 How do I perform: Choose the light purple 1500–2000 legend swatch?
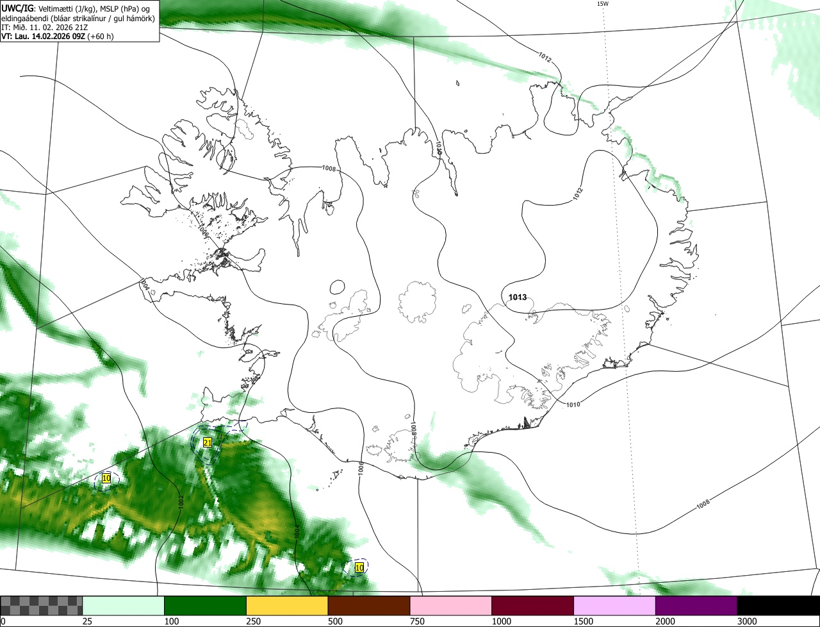pyautogui.click(x=615, y=606)
